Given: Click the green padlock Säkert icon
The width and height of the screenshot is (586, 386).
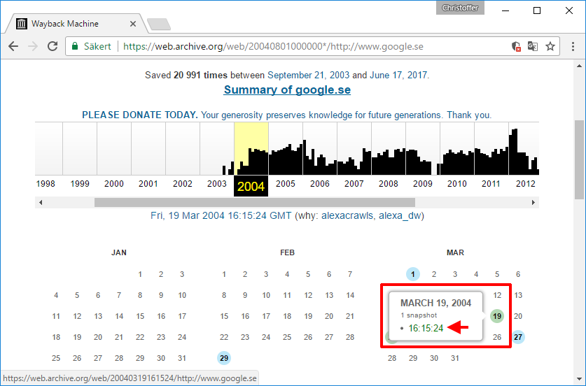Looking at the screenshot, I should pos(75,47).
